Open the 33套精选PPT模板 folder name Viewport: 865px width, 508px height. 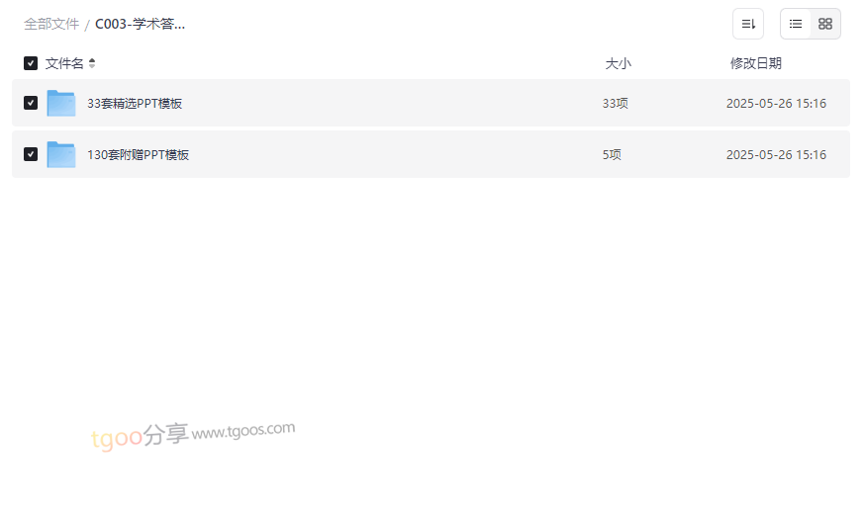coord(135,103)
